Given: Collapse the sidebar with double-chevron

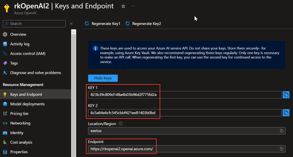Looking at the screenshot, I should pyautogui.click(x=71, y=24).
